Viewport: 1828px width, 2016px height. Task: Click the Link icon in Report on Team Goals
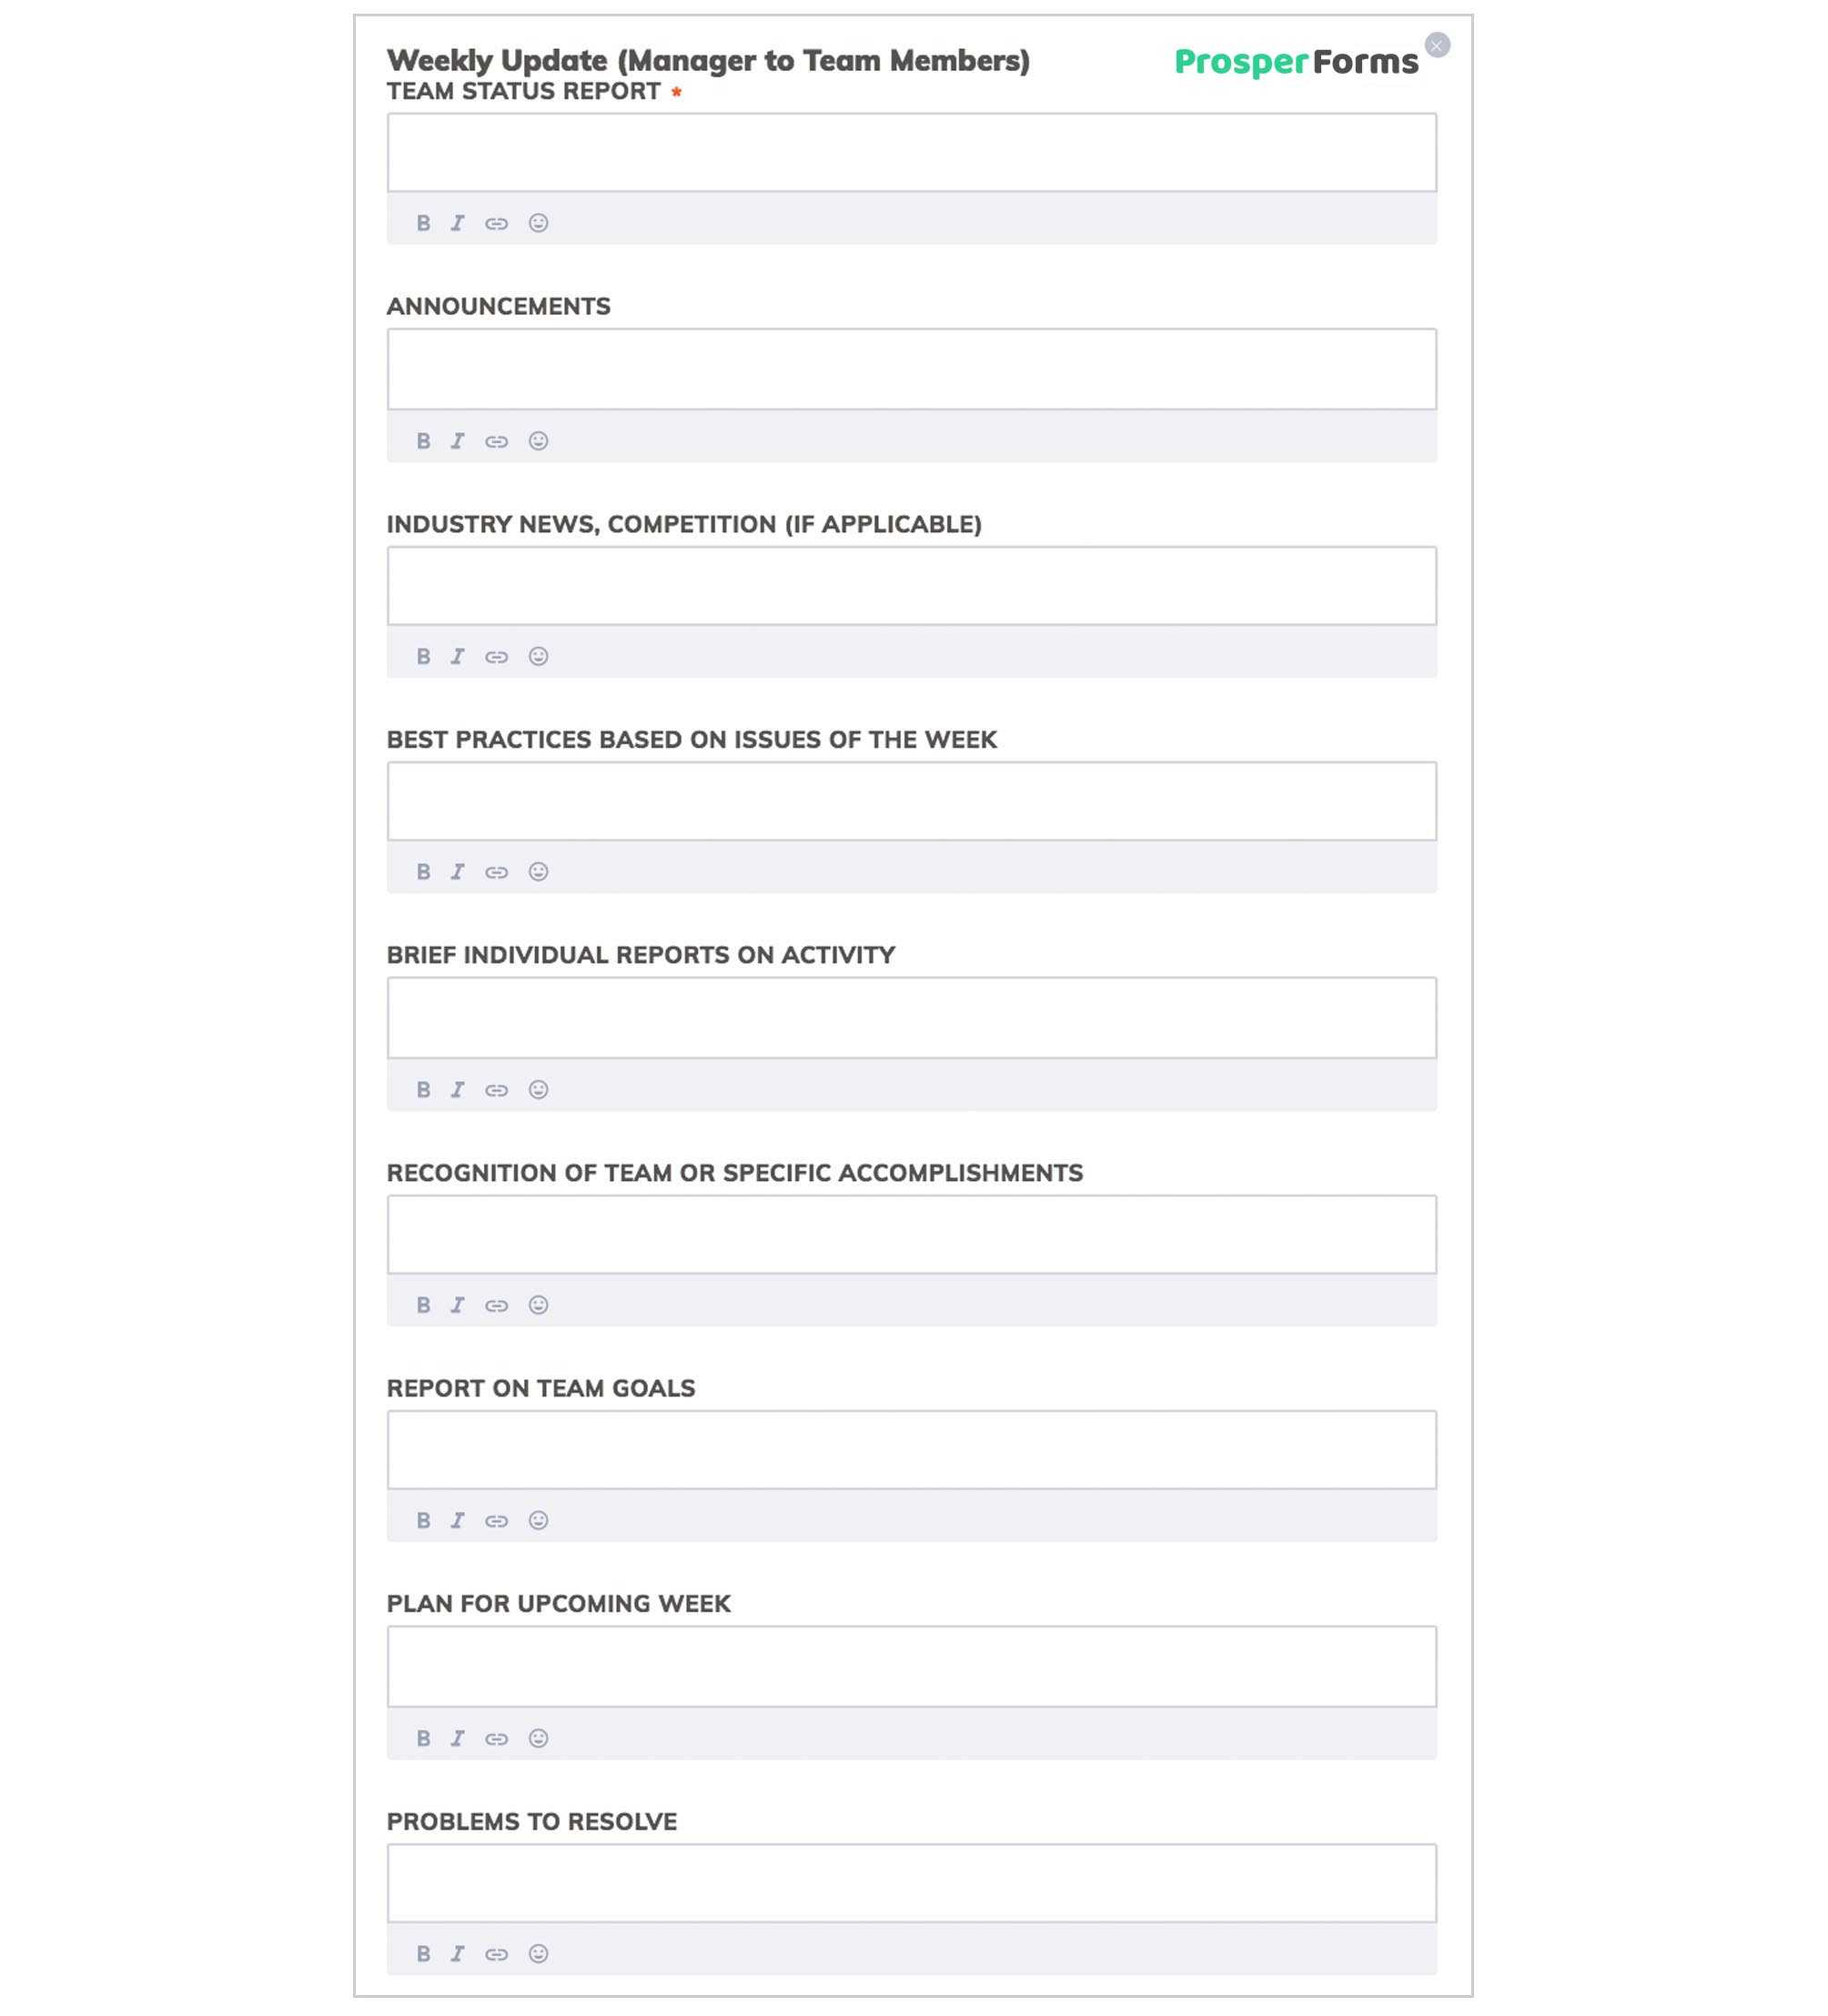click(x=497, y=1521)
